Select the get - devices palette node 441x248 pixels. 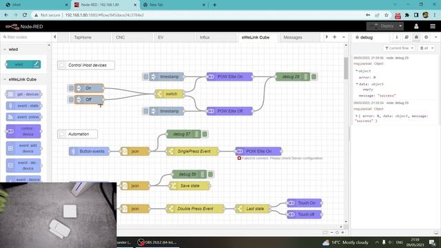click(23, 94)
